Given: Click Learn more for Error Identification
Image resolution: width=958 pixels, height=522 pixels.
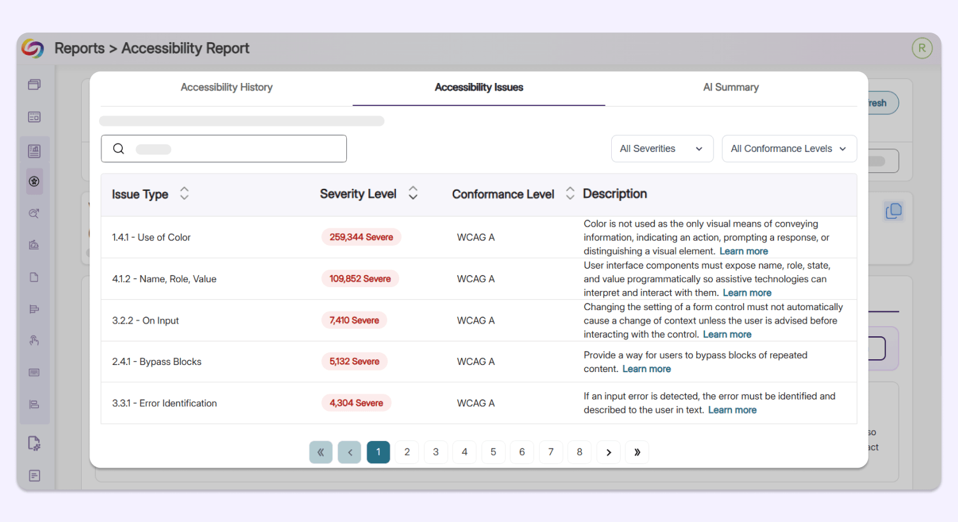Looking at the screenshot, I should point(733,410).
